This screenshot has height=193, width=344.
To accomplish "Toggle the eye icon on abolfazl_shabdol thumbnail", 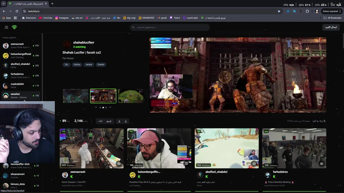I will [x=254, y=164].
